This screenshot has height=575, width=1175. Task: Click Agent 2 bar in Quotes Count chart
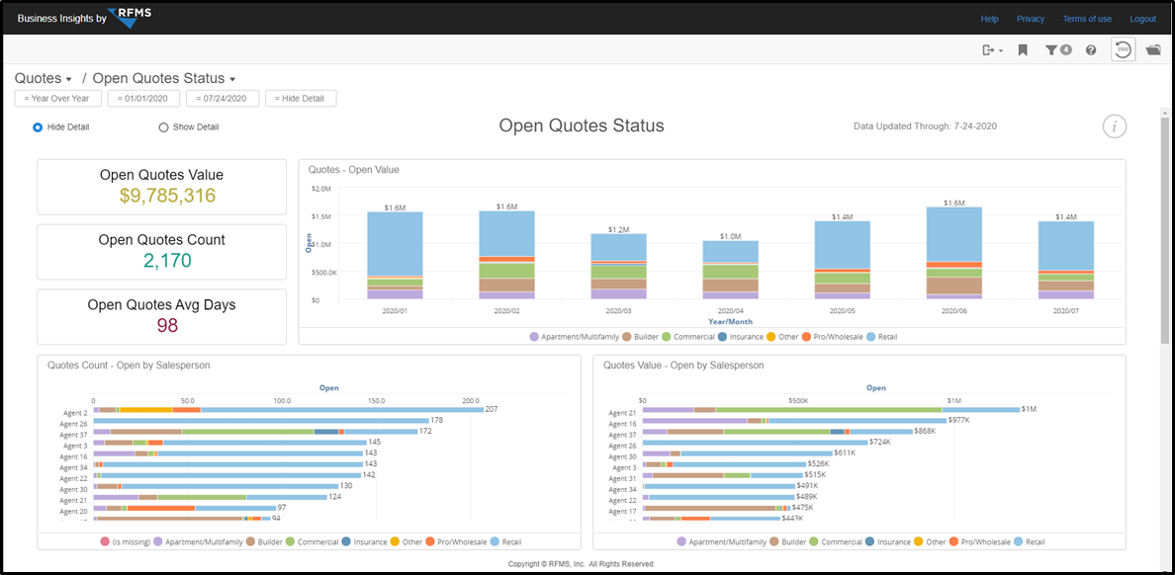coord(289,410)
